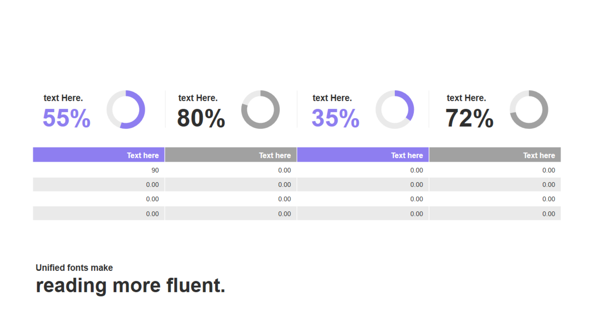Select the 80% gray donut chart

260,109
